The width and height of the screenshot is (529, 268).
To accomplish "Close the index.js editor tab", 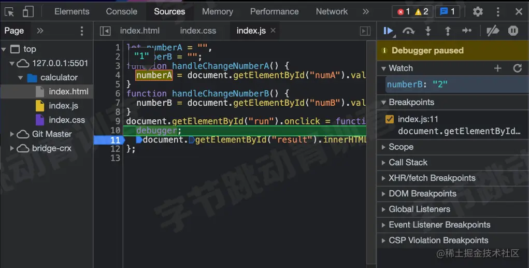I will (x=273, y=31).
